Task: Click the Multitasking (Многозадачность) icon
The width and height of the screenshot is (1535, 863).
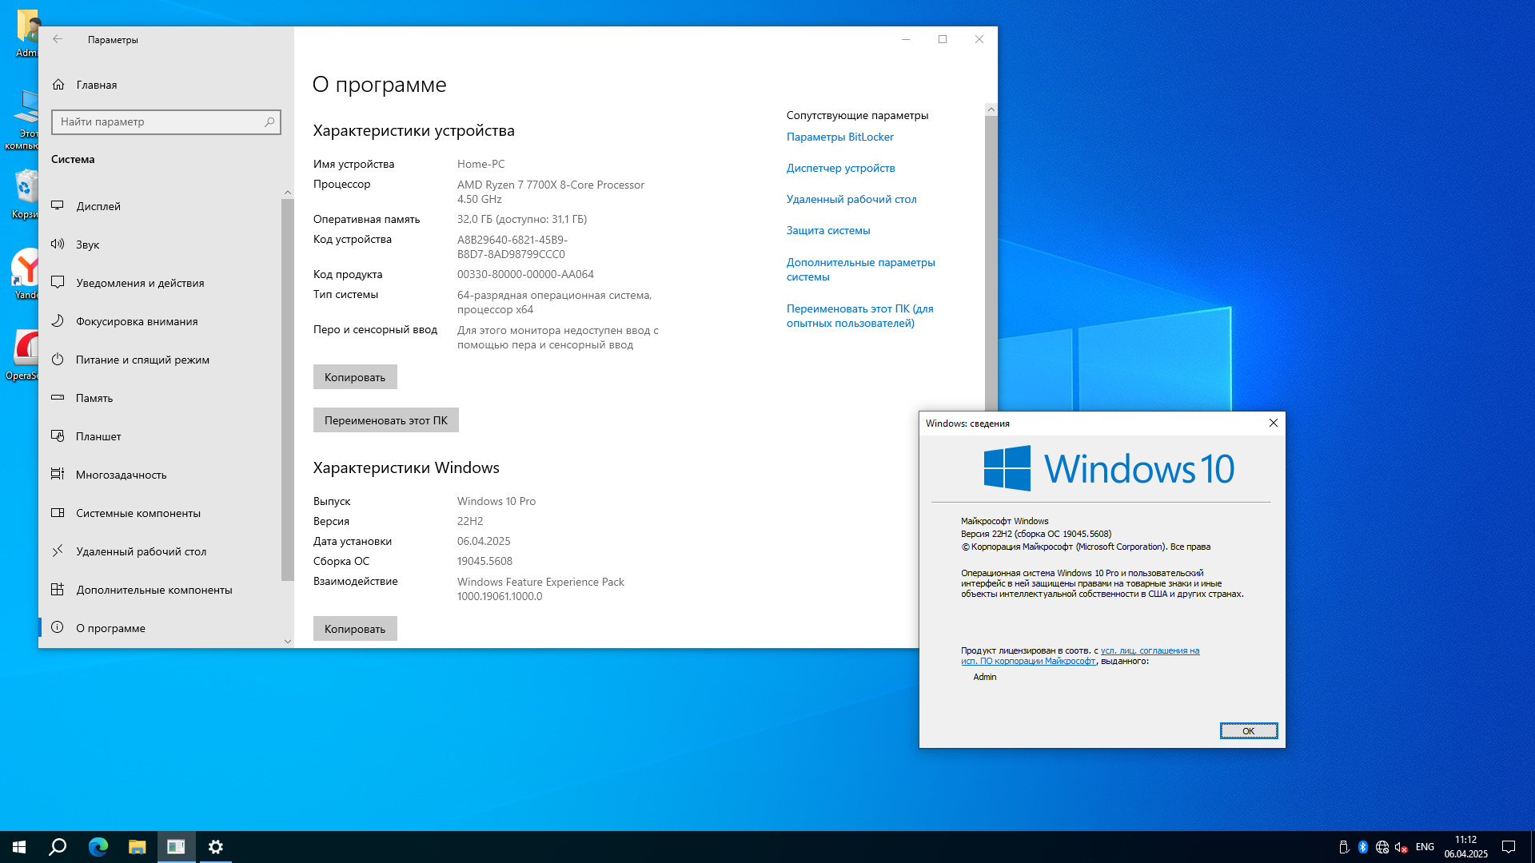Action: 58,474
